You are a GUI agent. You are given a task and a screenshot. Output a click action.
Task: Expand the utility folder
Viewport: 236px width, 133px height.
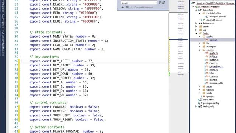199,93
